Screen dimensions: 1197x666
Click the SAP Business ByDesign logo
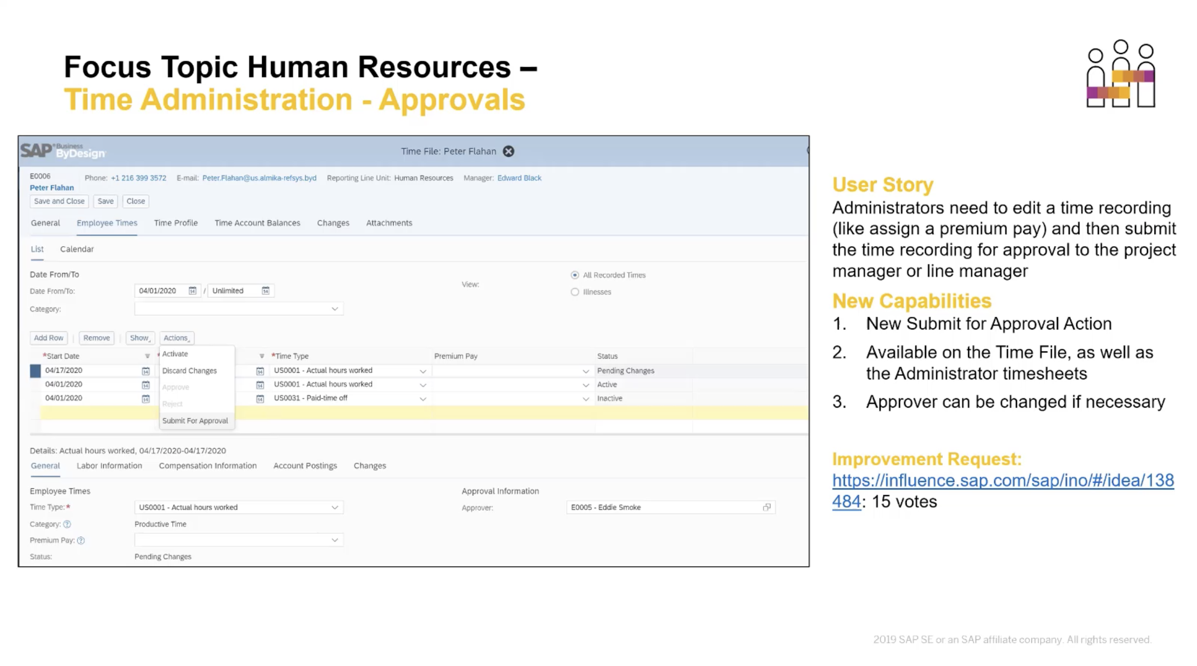coord(62,151)
